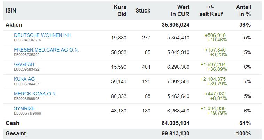Click the ISIN column header
Screen dimensions: 264x140
tap(11, 10)
